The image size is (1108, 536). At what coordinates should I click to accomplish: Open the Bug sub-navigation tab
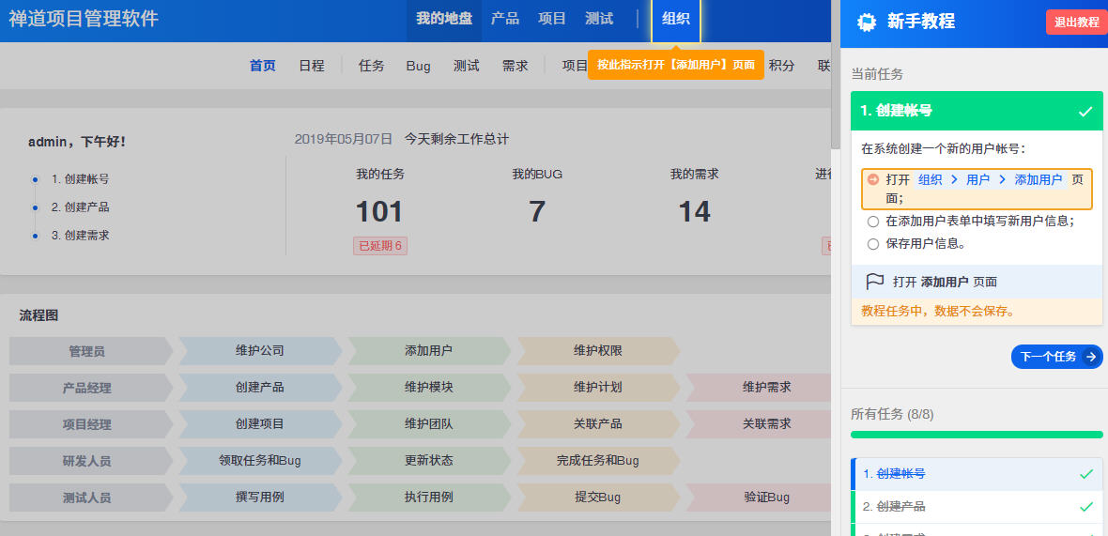tap(418, 66)
